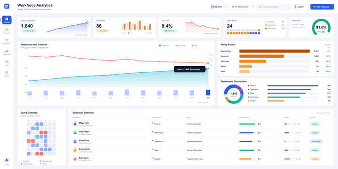Go to the Employees sidebar section
Screen dimensions: 338x169
pyautogui.click(x=7, y=31)
